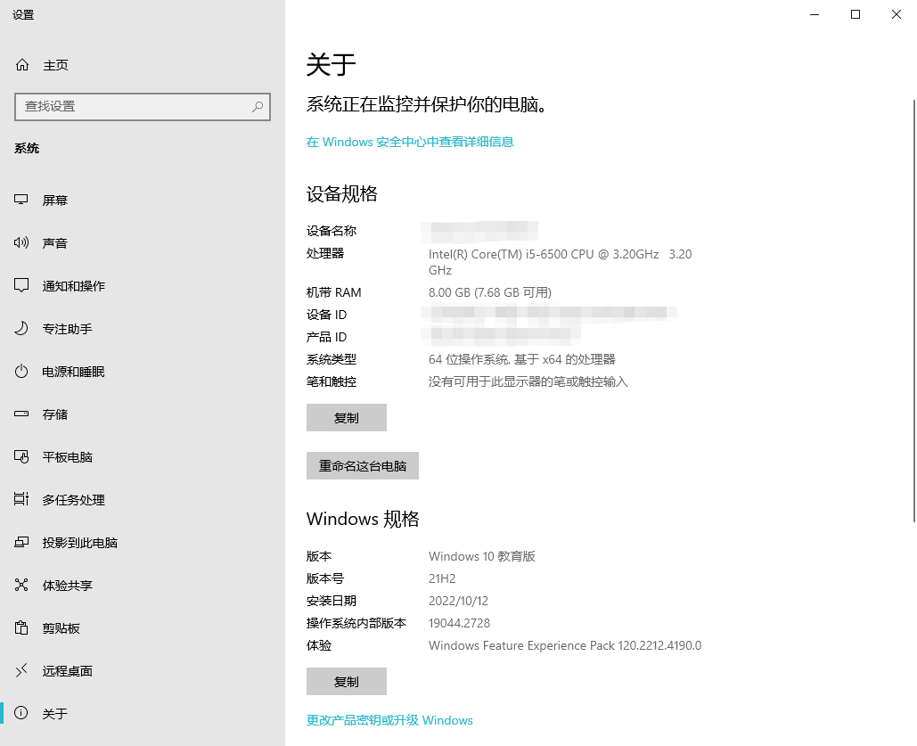Click the 剪贴板 clipboard icon
The height and width of the screenshot is (746, 917).
click(x=21, y=627)
